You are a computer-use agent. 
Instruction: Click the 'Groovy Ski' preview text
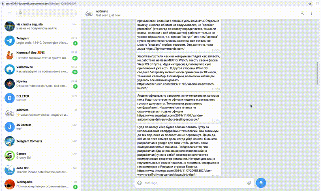(x=24, y=158)
